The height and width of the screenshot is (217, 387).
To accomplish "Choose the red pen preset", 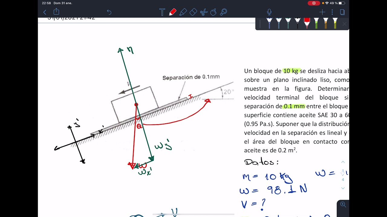I will tap(307, 23).
